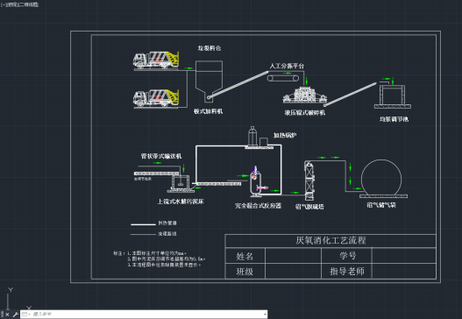Select the 学号 title block cell

pos(347,255)
